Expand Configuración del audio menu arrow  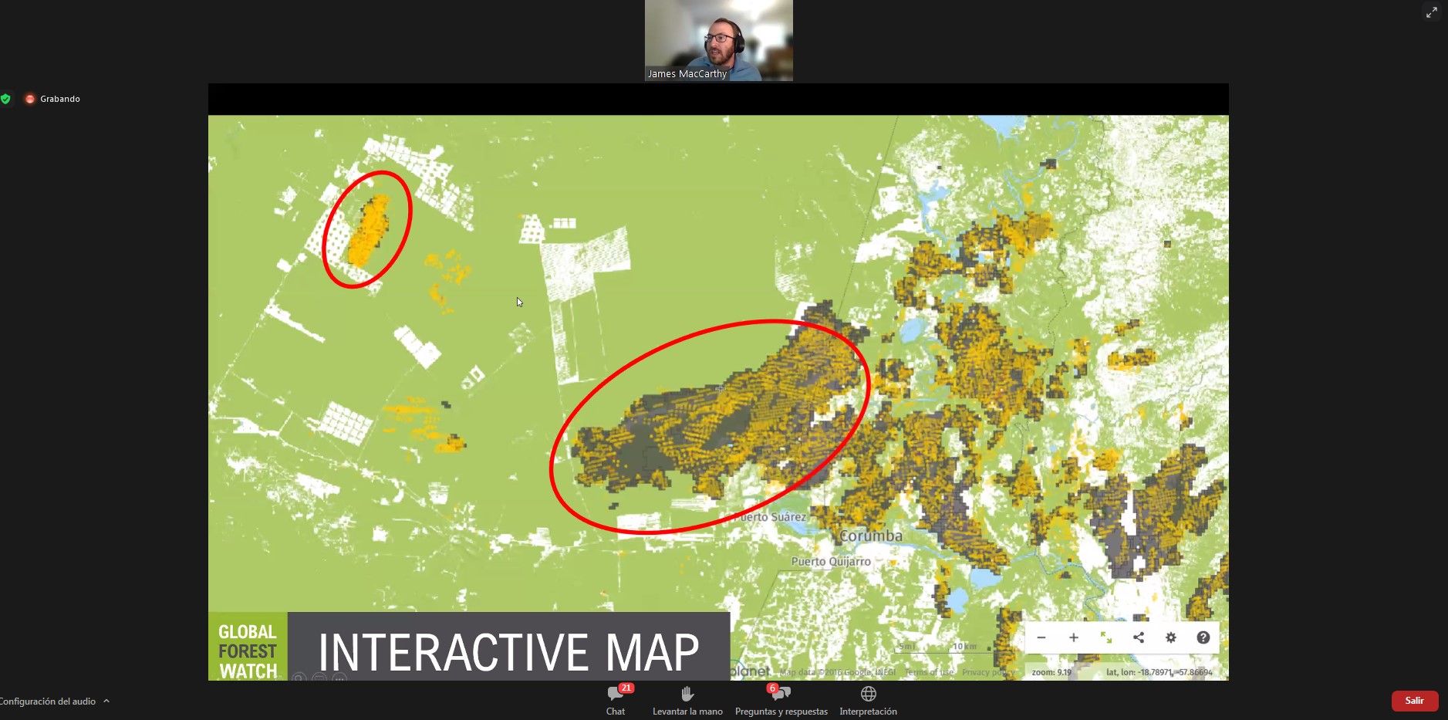(106, 701)
